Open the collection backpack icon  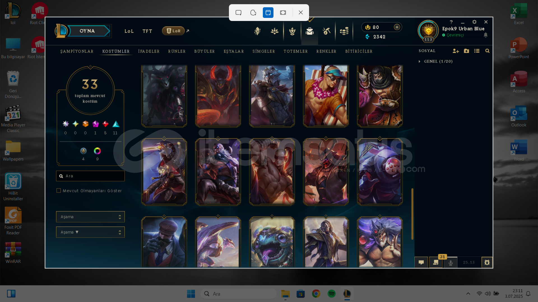pos(310,31)
